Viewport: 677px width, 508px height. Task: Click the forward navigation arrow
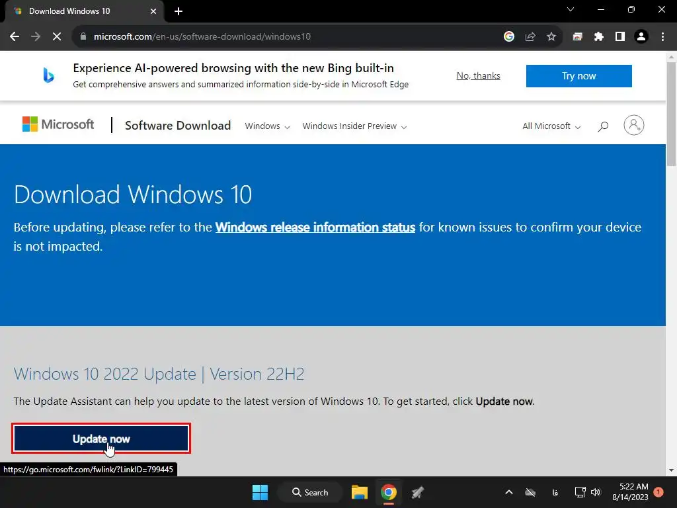tap(36, 37)
